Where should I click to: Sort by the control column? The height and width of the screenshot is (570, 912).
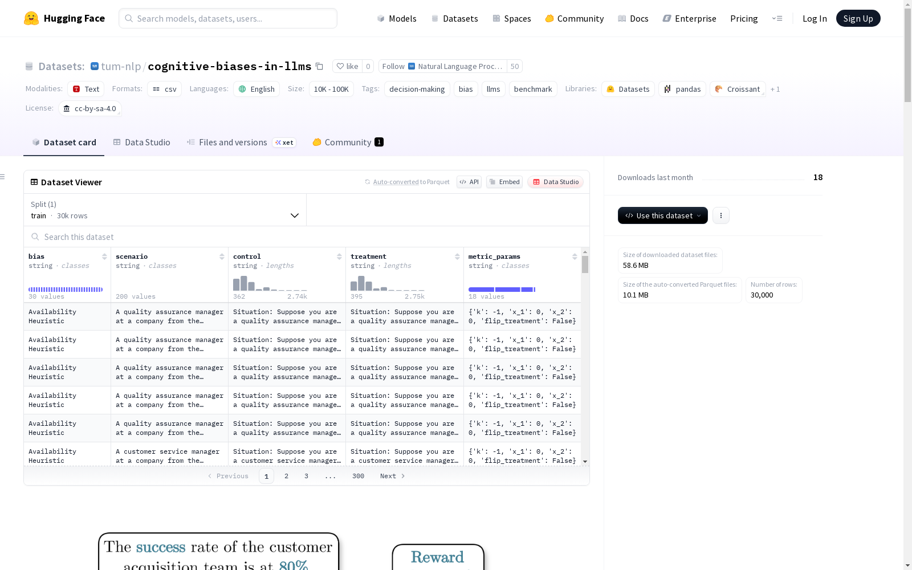click(339, 256)
